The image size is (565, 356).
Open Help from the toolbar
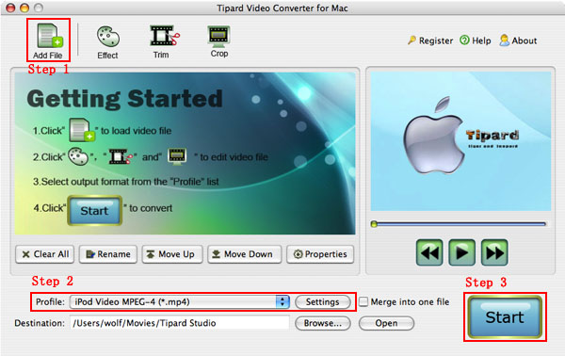(x=476, y=40)
